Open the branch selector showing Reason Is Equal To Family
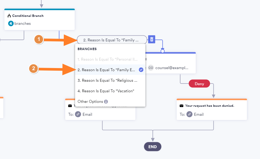The width and height of the screenshot is (260, 159). (x=111, y=40)
